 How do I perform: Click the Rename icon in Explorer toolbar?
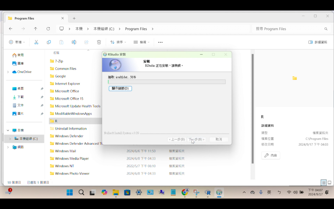click(74, 42)
